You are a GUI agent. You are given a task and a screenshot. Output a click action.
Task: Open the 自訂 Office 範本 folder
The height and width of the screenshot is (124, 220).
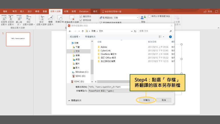[108, 58]
